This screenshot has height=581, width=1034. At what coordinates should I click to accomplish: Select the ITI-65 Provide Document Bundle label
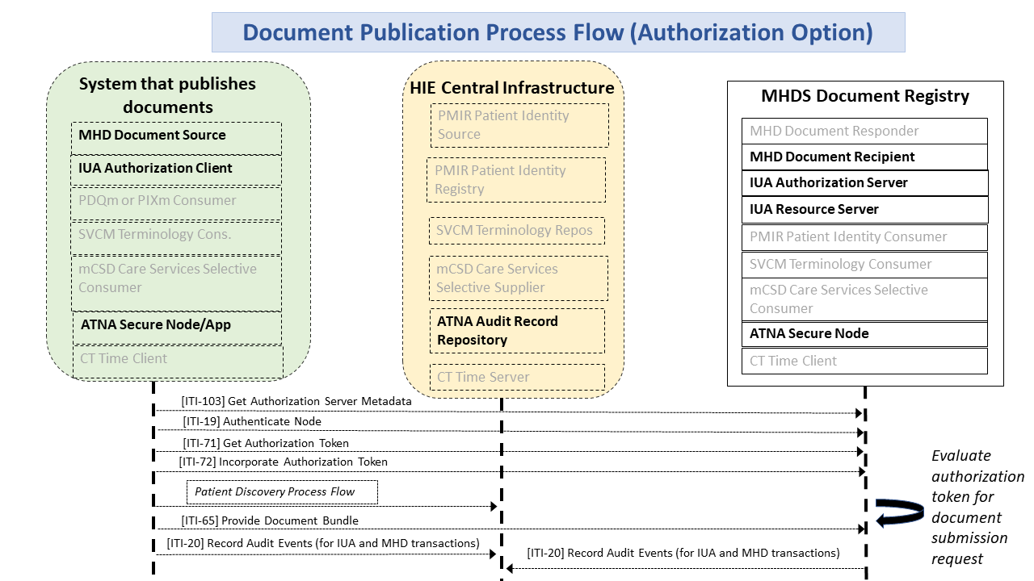(270, 520)
